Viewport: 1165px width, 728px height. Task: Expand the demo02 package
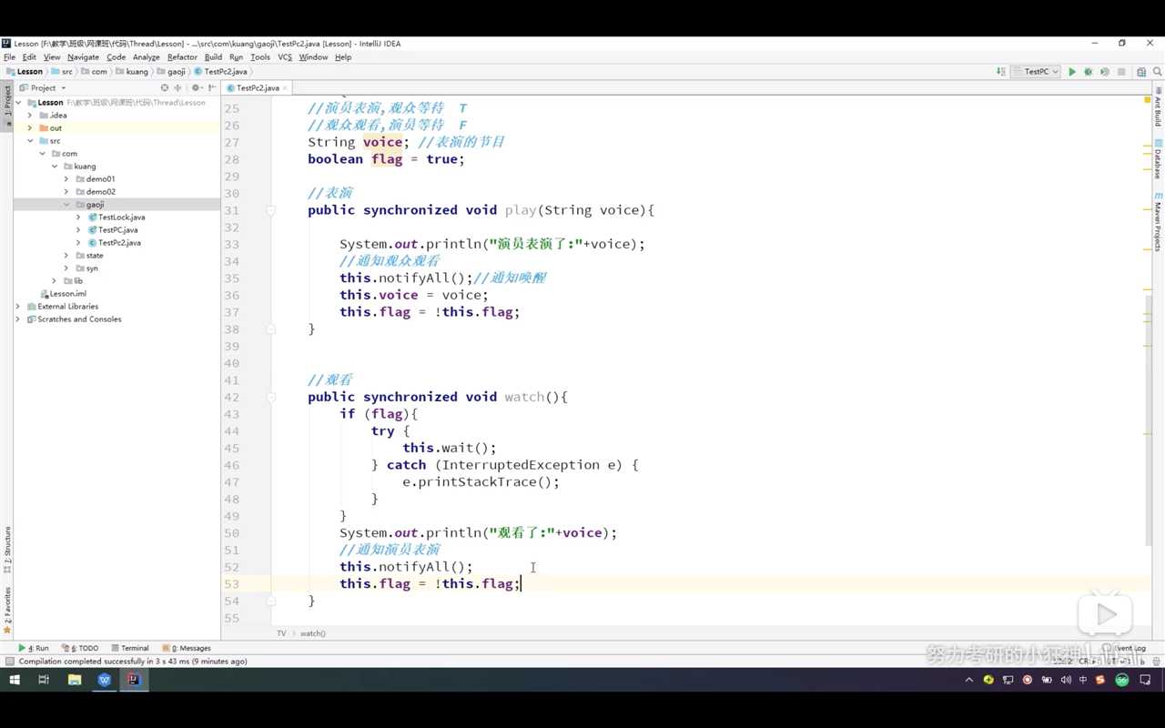coord(66,192)
